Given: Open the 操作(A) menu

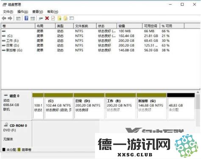Looking at the screenshot, I should tap(23, 12).
